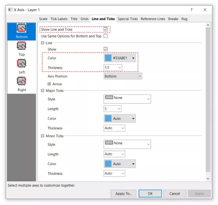Viewport: 218px width, 205px height.
Task: Open the Line Color #53A8E1 picker
Action: coord(120,58)
